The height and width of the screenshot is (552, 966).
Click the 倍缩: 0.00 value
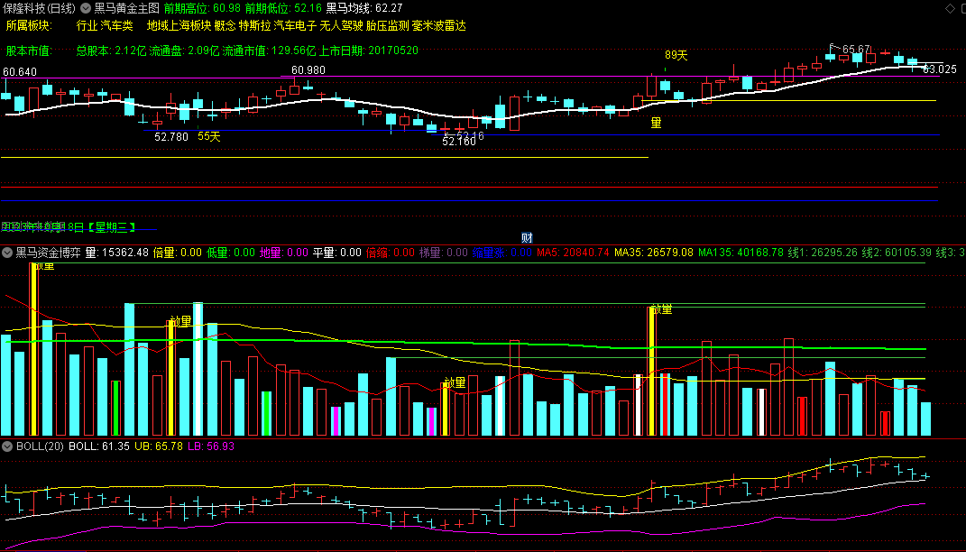pos(390,253)
